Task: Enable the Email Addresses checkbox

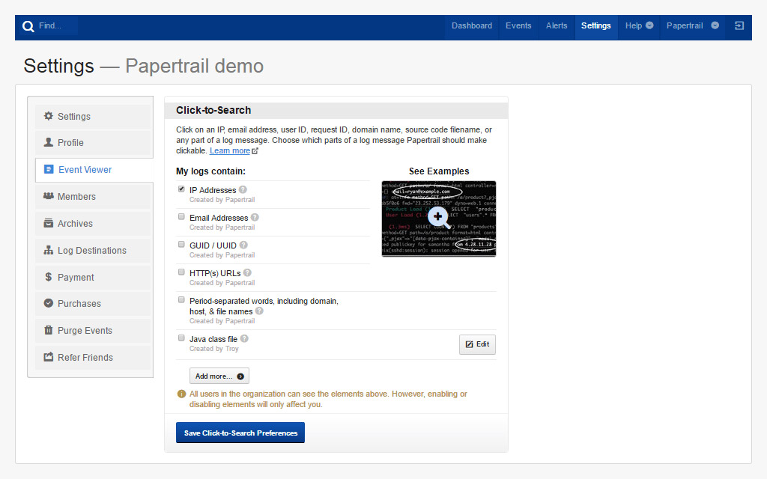Action: click(x=181, y=217)
